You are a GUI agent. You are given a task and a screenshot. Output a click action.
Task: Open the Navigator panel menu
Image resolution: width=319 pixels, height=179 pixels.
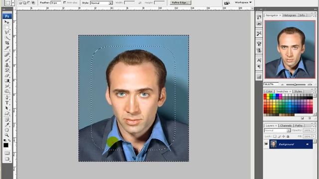click(313, 15)
